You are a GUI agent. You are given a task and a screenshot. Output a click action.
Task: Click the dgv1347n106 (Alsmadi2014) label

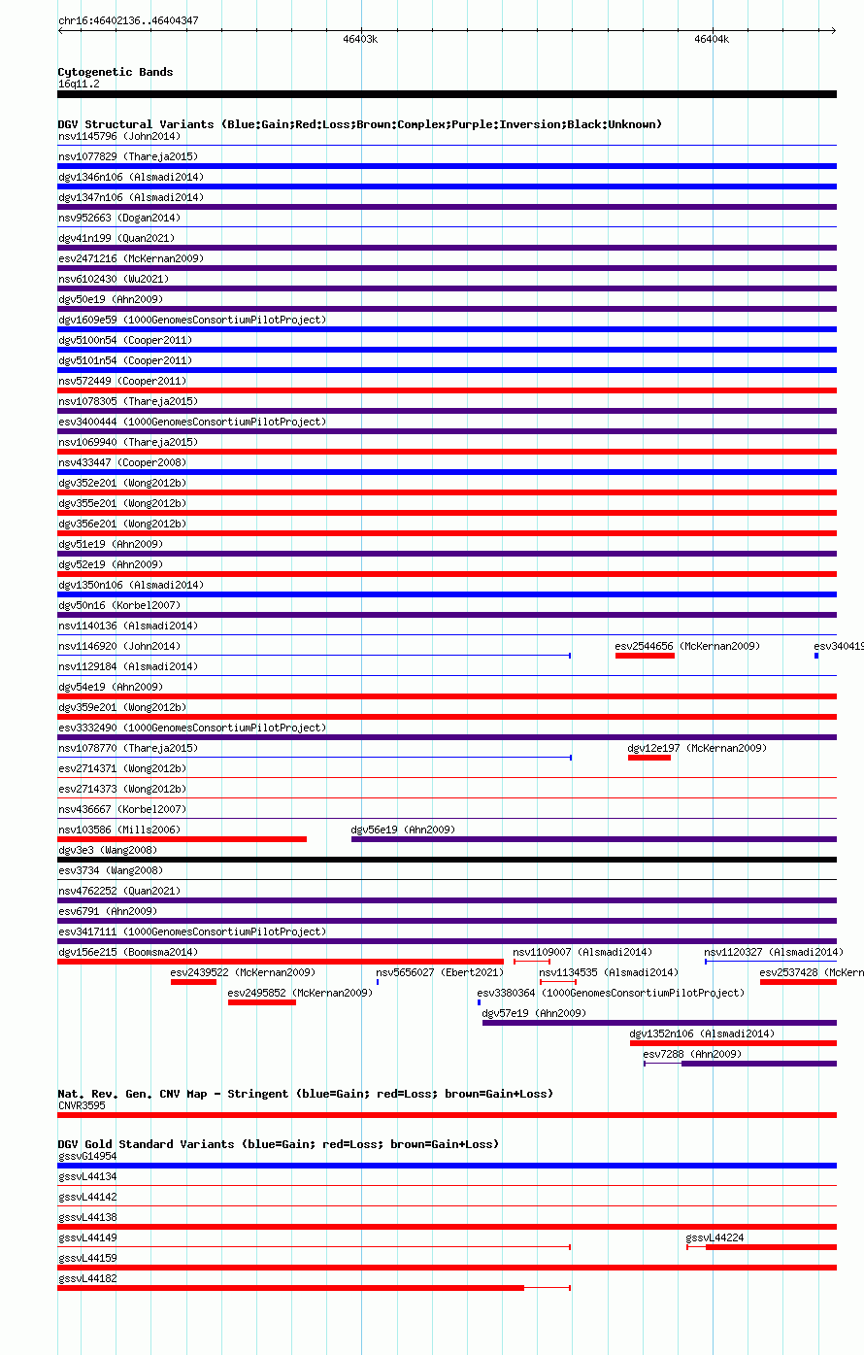pos(130,197)
